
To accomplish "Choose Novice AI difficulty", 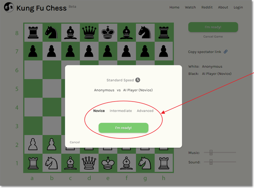I will pos(99,111).
